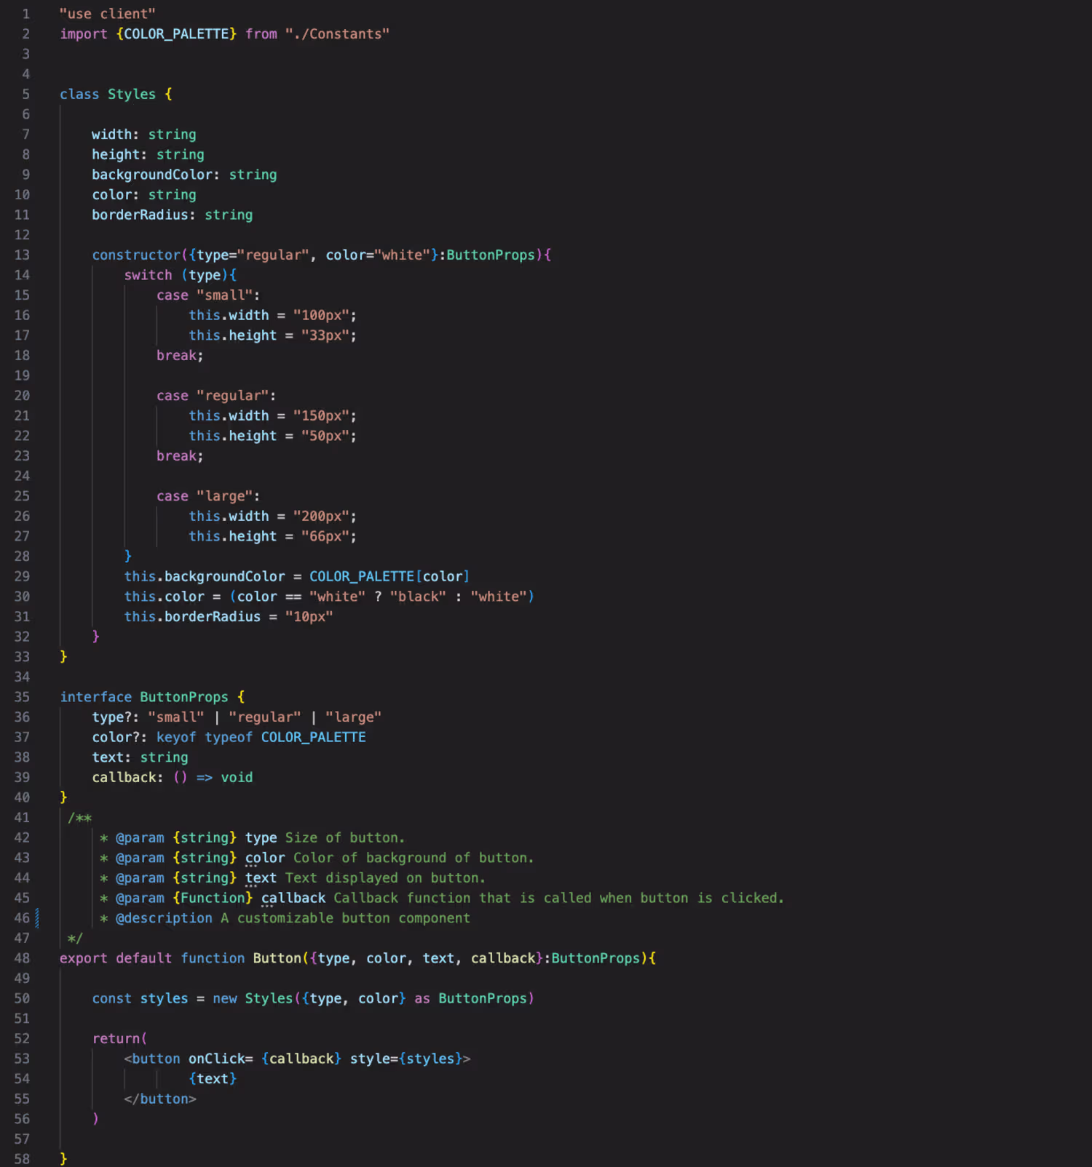Image resolution: width=1092 pixels, height=1167 pixels.
Task: Click the "small" type union member on line 36
Action: (x=176, y=717)
